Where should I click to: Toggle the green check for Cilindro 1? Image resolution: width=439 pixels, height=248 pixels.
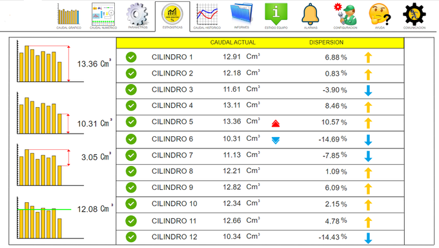click(x=131, y=57)
